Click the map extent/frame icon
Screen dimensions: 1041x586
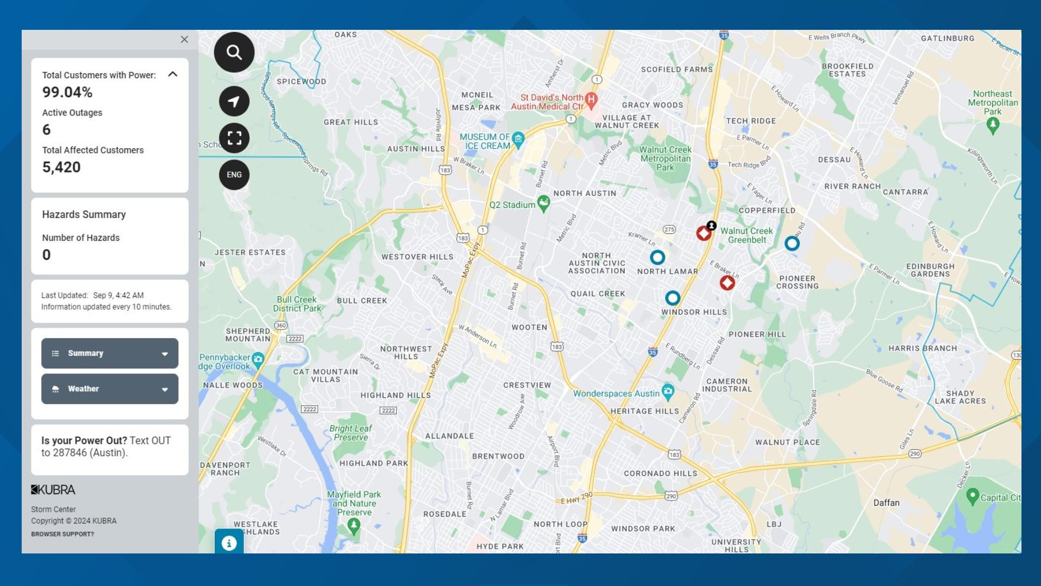click(x=234, y=137)
